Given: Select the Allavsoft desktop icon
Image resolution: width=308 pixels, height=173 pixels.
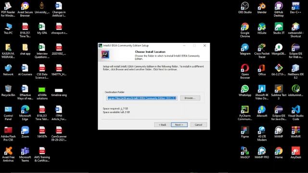Looking at the screenshot, I should pyautogui.click(x=262, y=111).
